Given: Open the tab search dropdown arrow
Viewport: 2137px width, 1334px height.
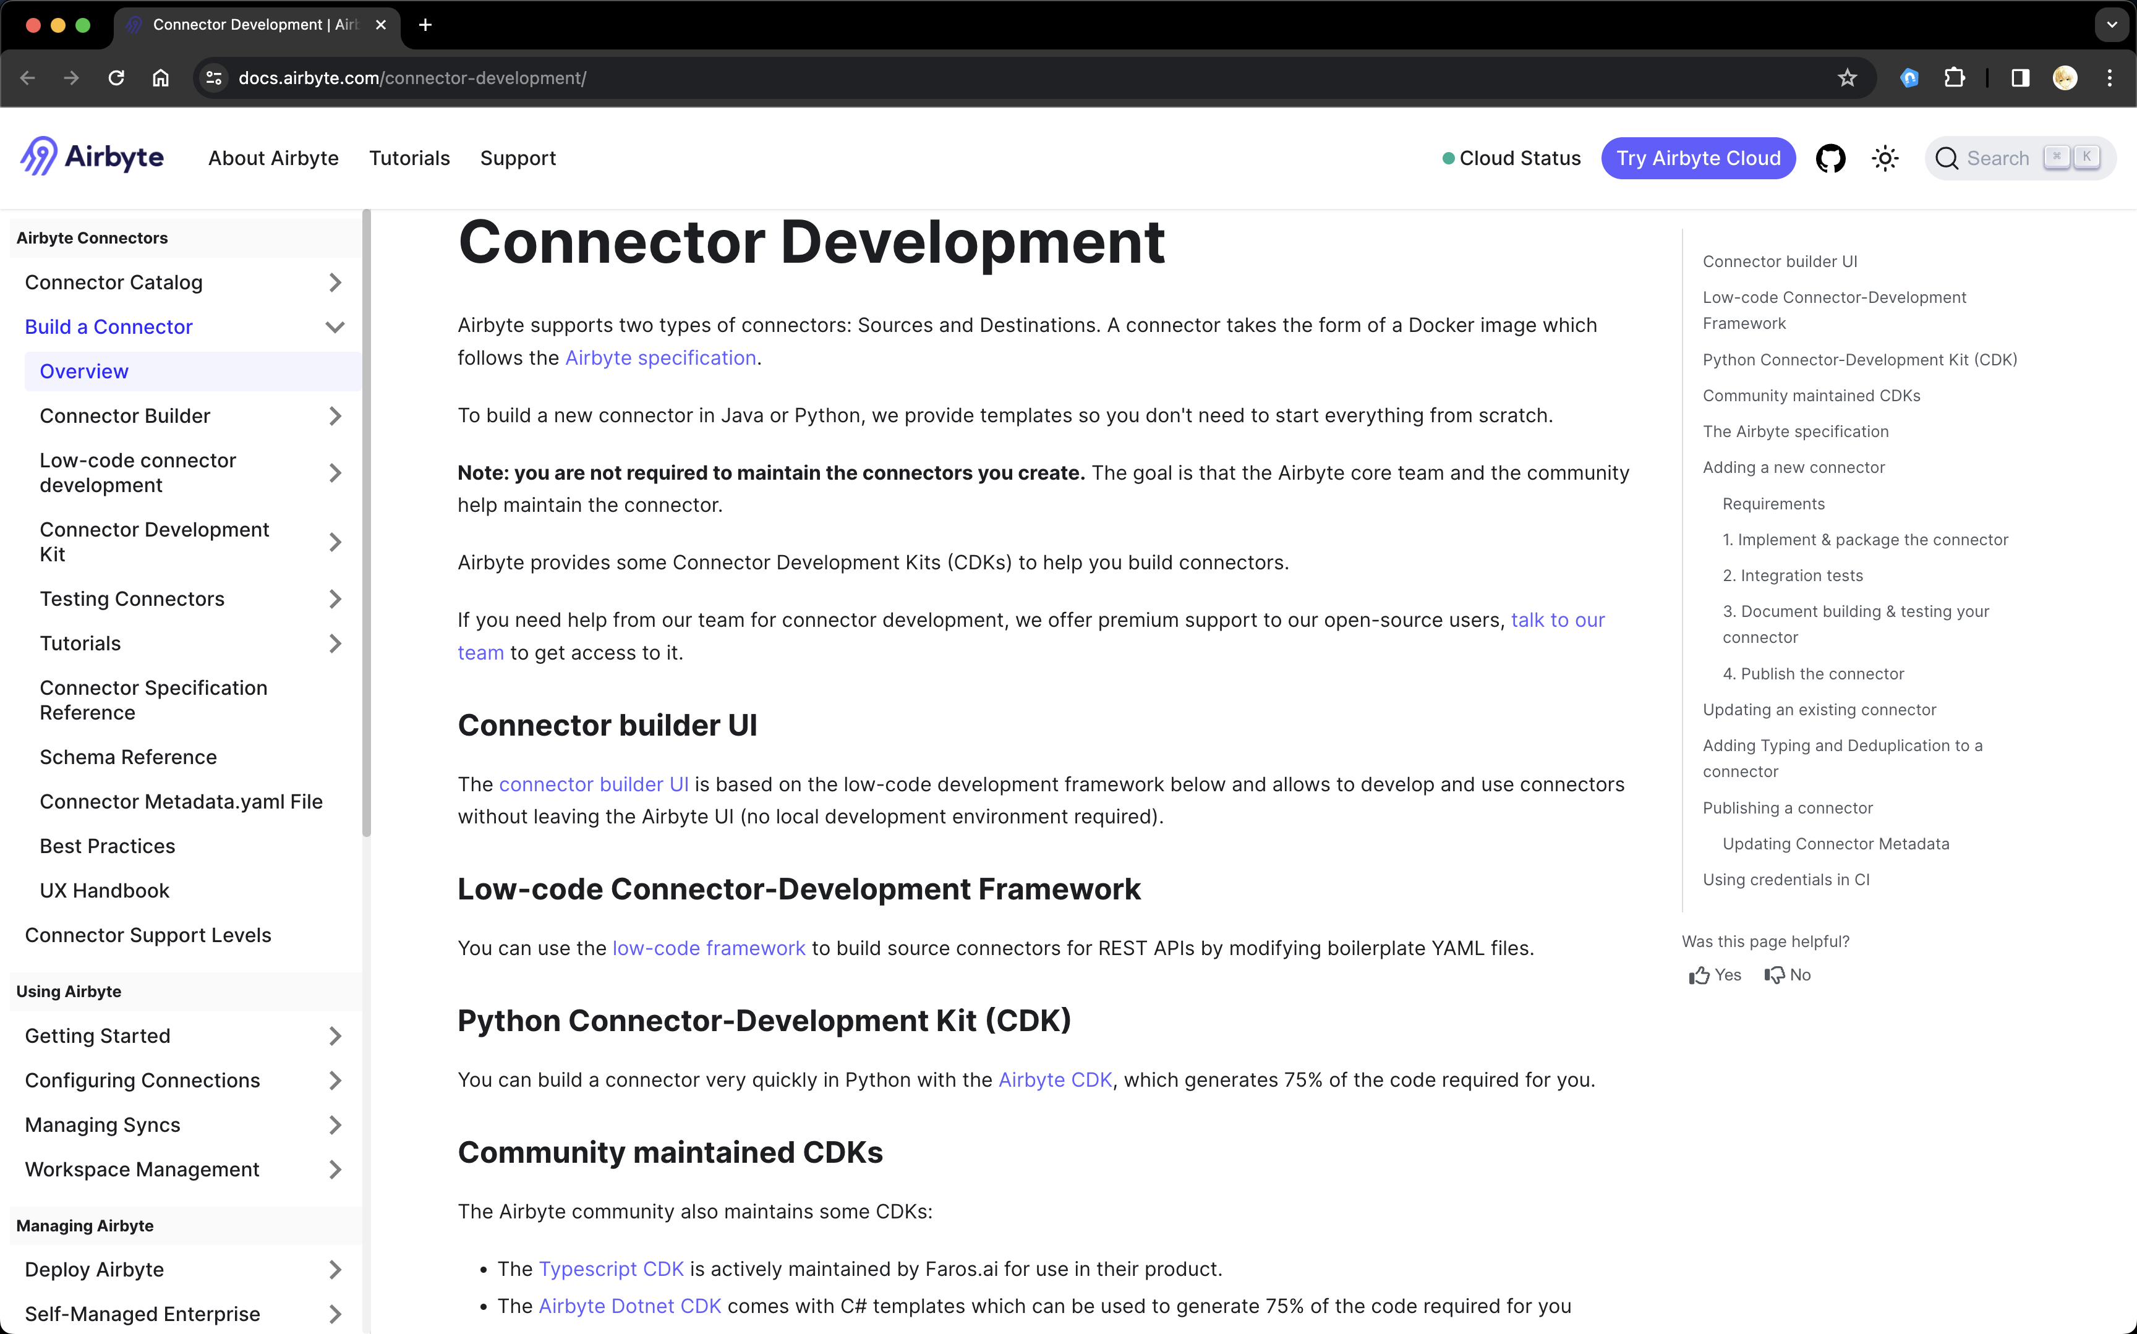Looking at the screenshot, I should tap(2112, 25).
